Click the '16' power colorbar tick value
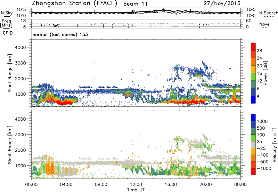278x192 pixels. tap(259, 73)
